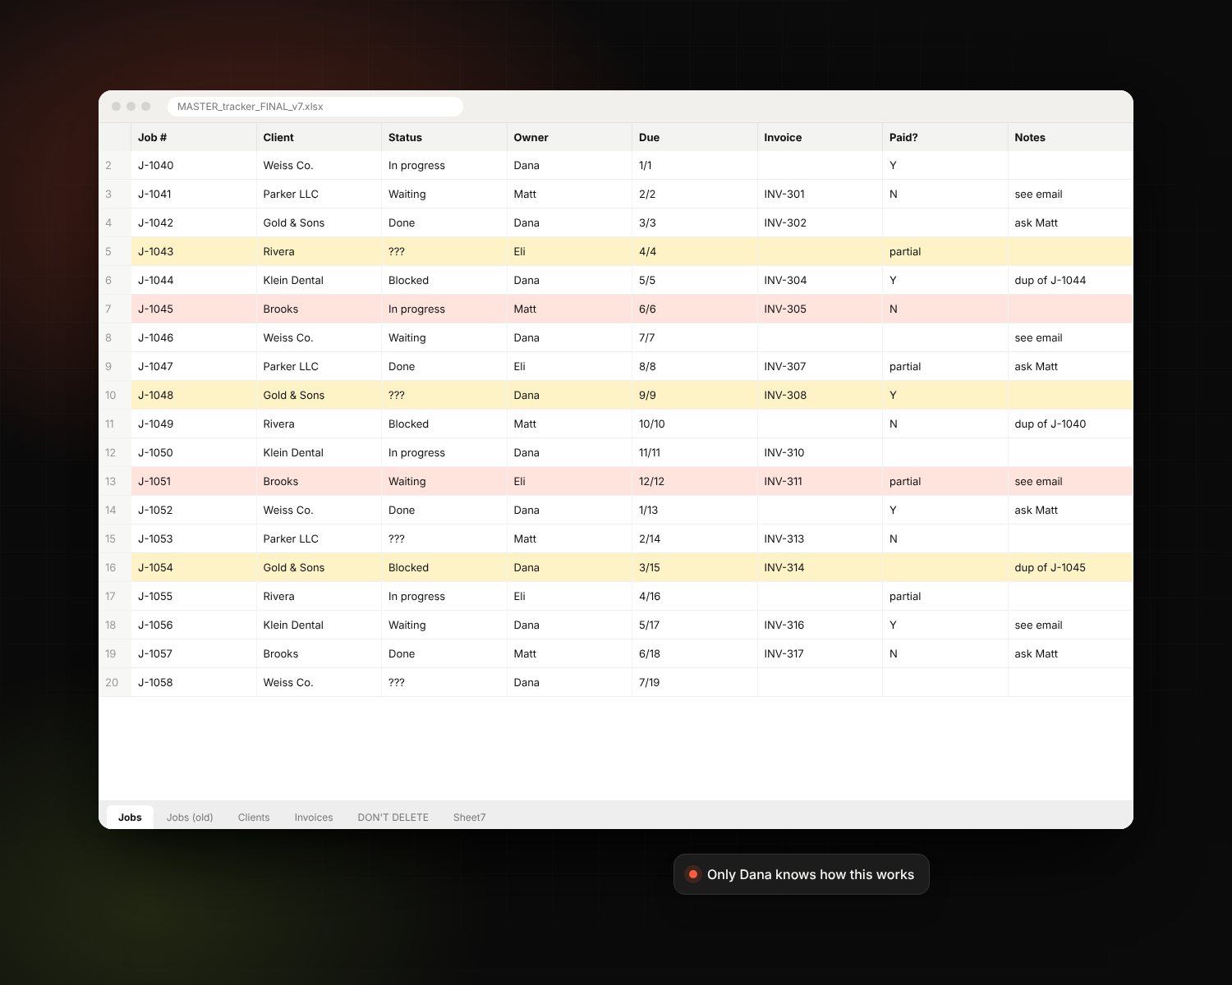Click the due date 12/12 cell

click(x=695, y=481)
